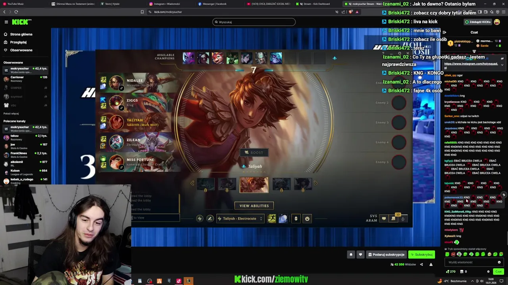Go back in the browser

click(5, 12)
